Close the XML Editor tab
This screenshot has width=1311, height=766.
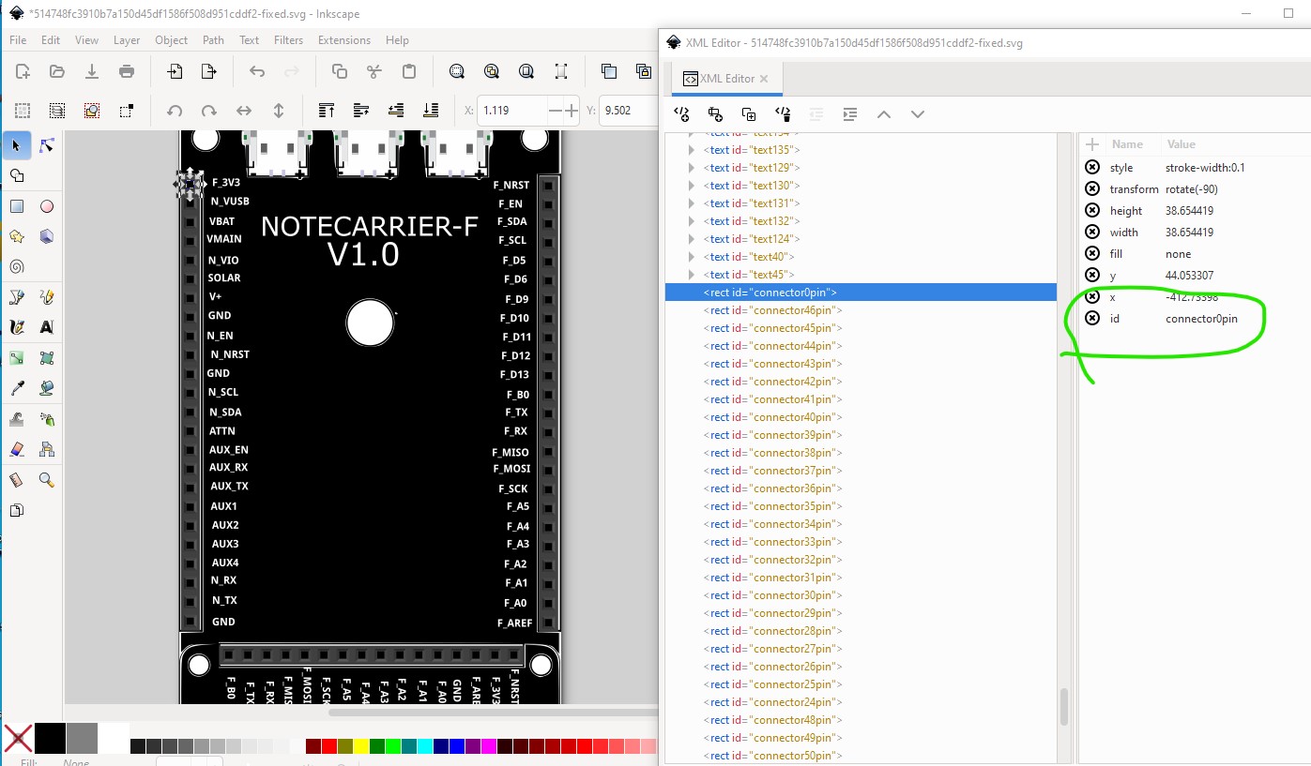coord(764,79)
